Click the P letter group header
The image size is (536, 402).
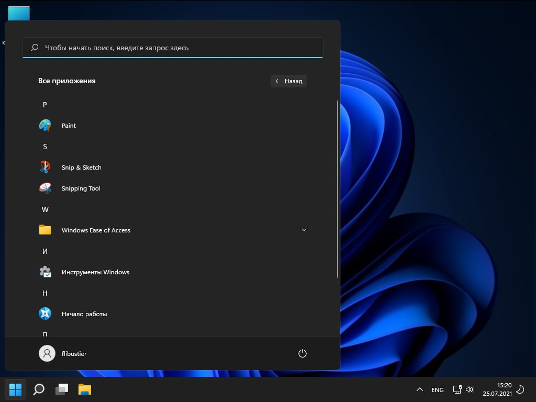(45, 105)
